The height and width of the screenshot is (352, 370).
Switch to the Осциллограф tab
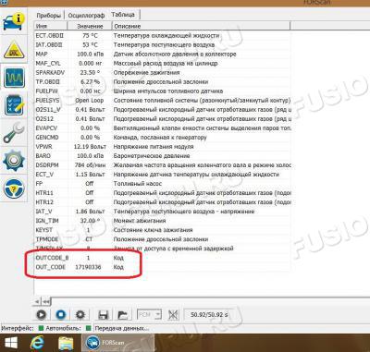(86, 15)
